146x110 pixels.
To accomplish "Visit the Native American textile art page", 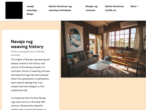I will click(x=114, y=8).
